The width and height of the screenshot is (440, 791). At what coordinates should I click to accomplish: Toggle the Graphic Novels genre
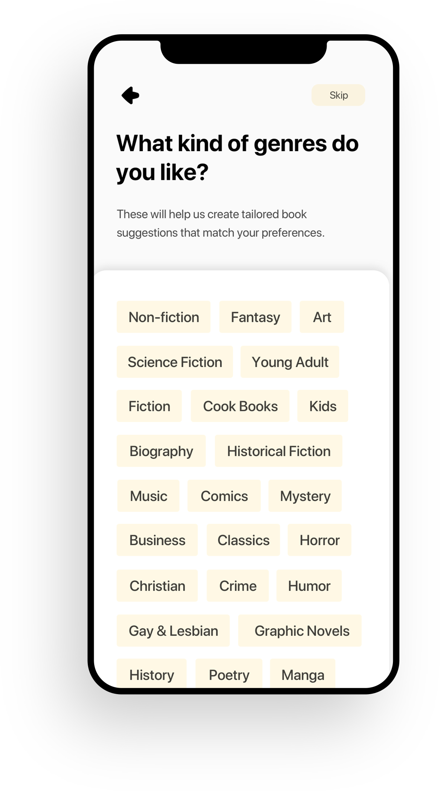302,631
